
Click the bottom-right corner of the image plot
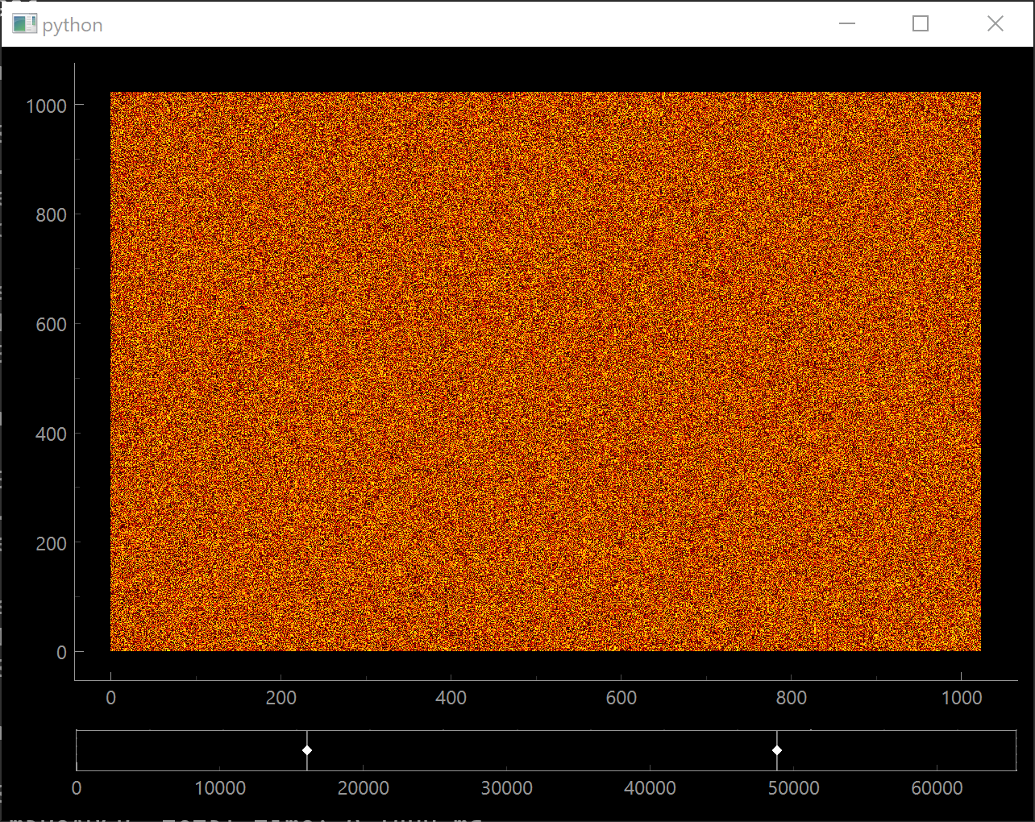[978, 650]
